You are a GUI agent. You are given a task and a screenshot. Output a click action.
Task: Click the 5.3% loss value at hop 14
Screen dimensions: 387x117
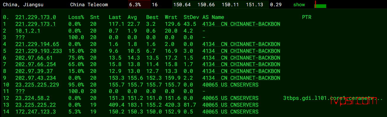point(74,112)
